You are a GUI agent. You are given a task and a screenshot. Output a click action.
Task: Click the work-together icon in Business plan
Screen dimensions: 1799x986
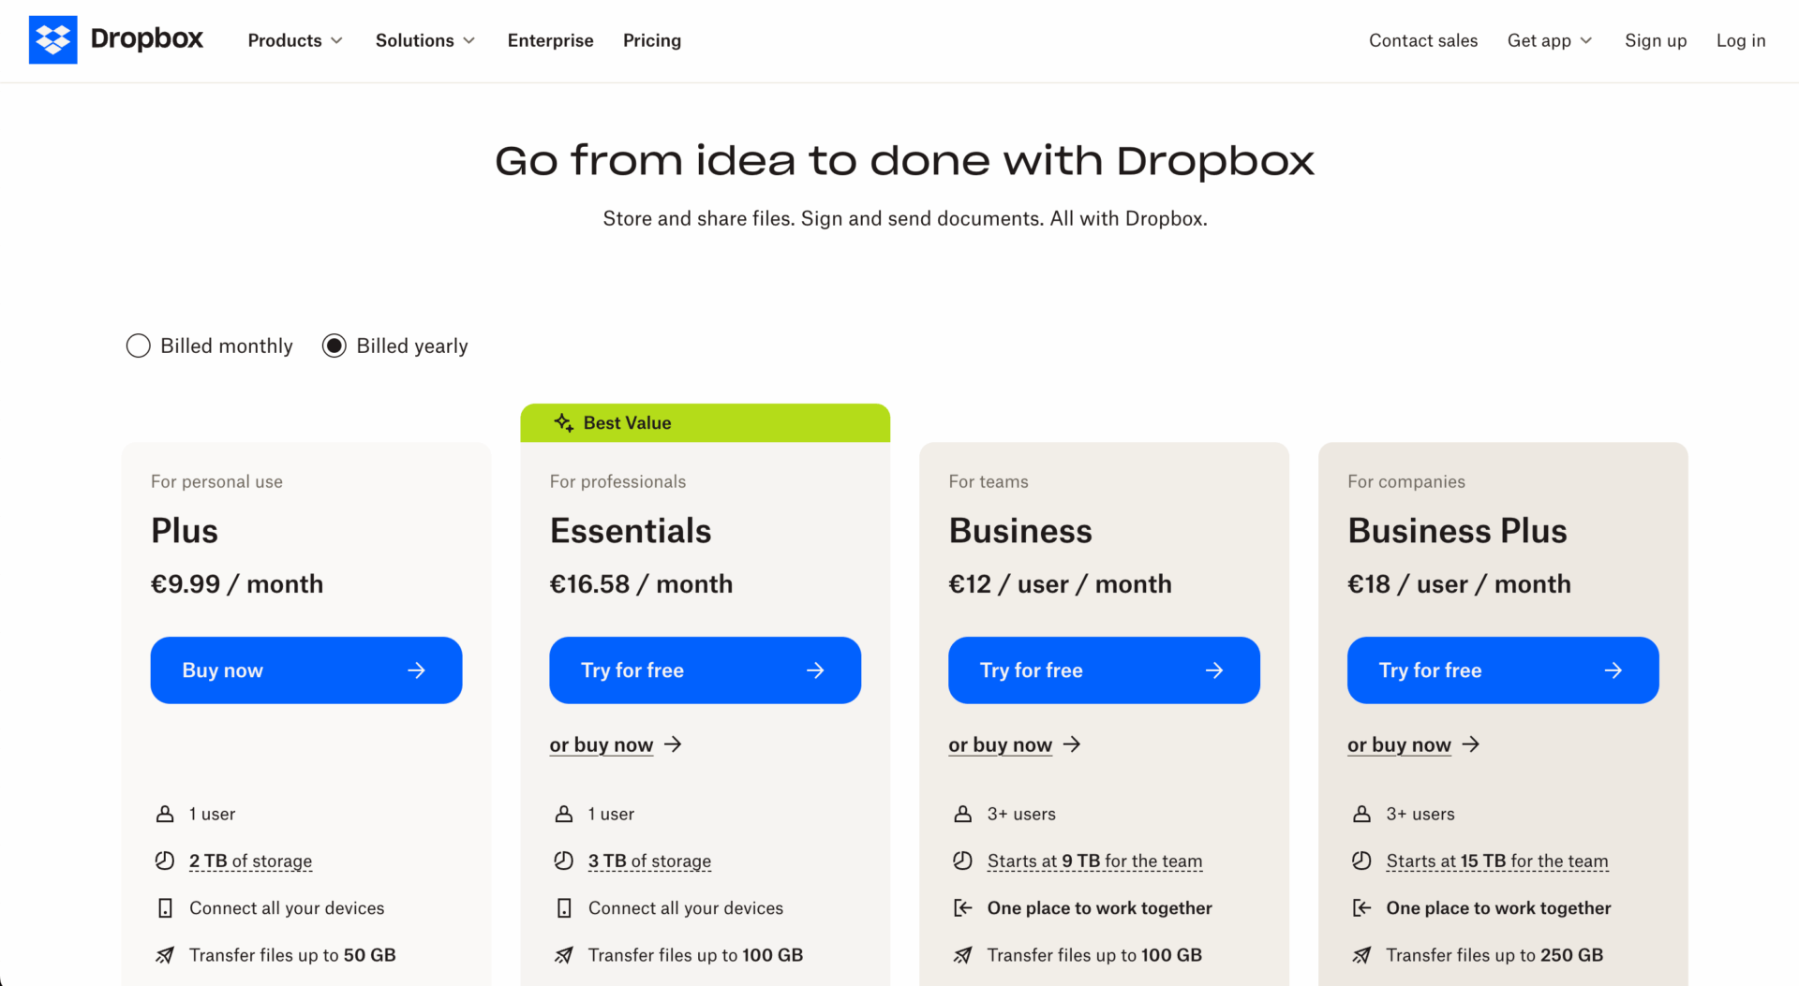(x=963, y=908)
